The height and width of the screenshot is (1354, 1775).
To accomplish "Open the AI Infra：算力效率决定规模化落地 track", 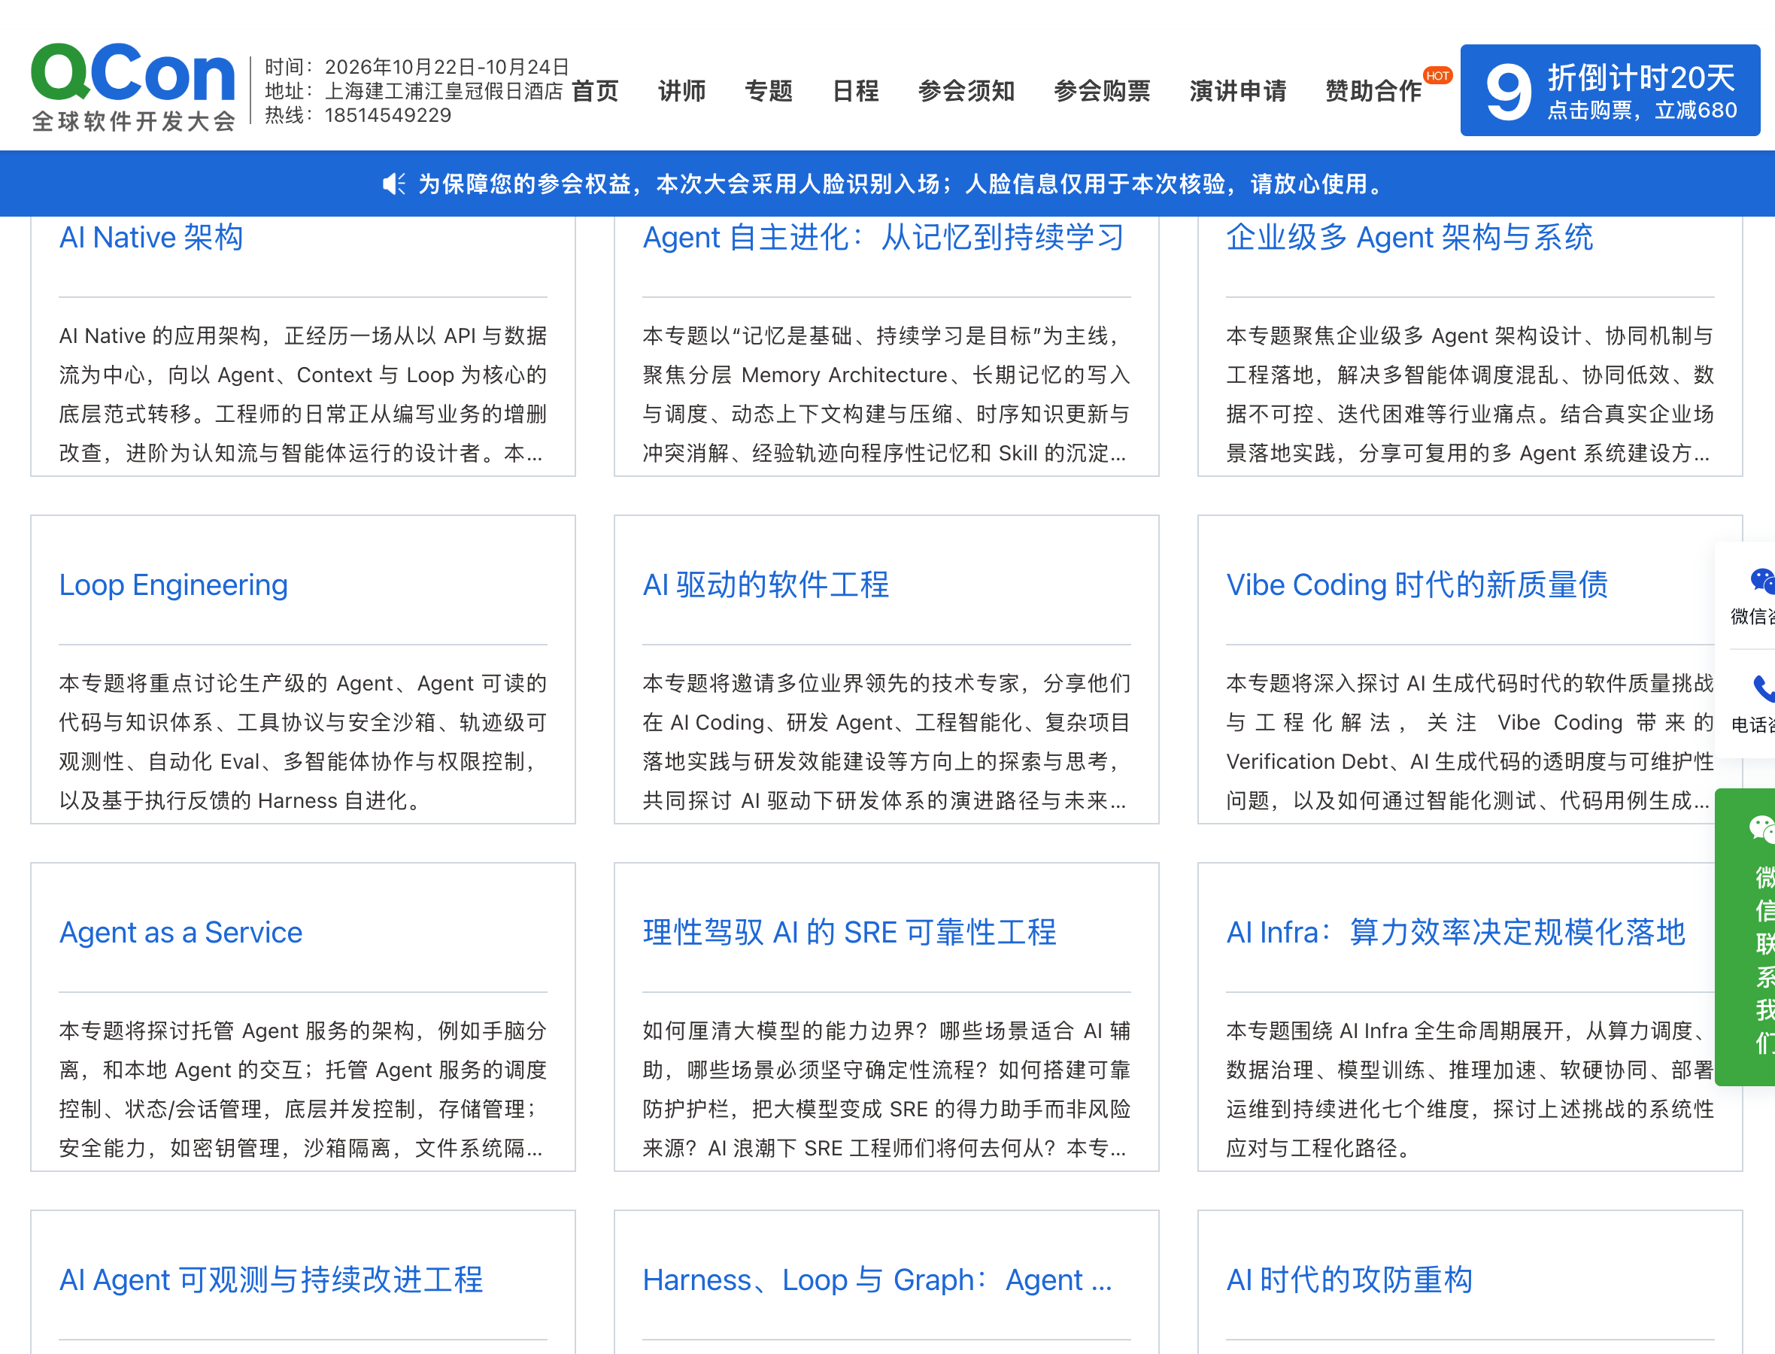I will click(1455, 933).
